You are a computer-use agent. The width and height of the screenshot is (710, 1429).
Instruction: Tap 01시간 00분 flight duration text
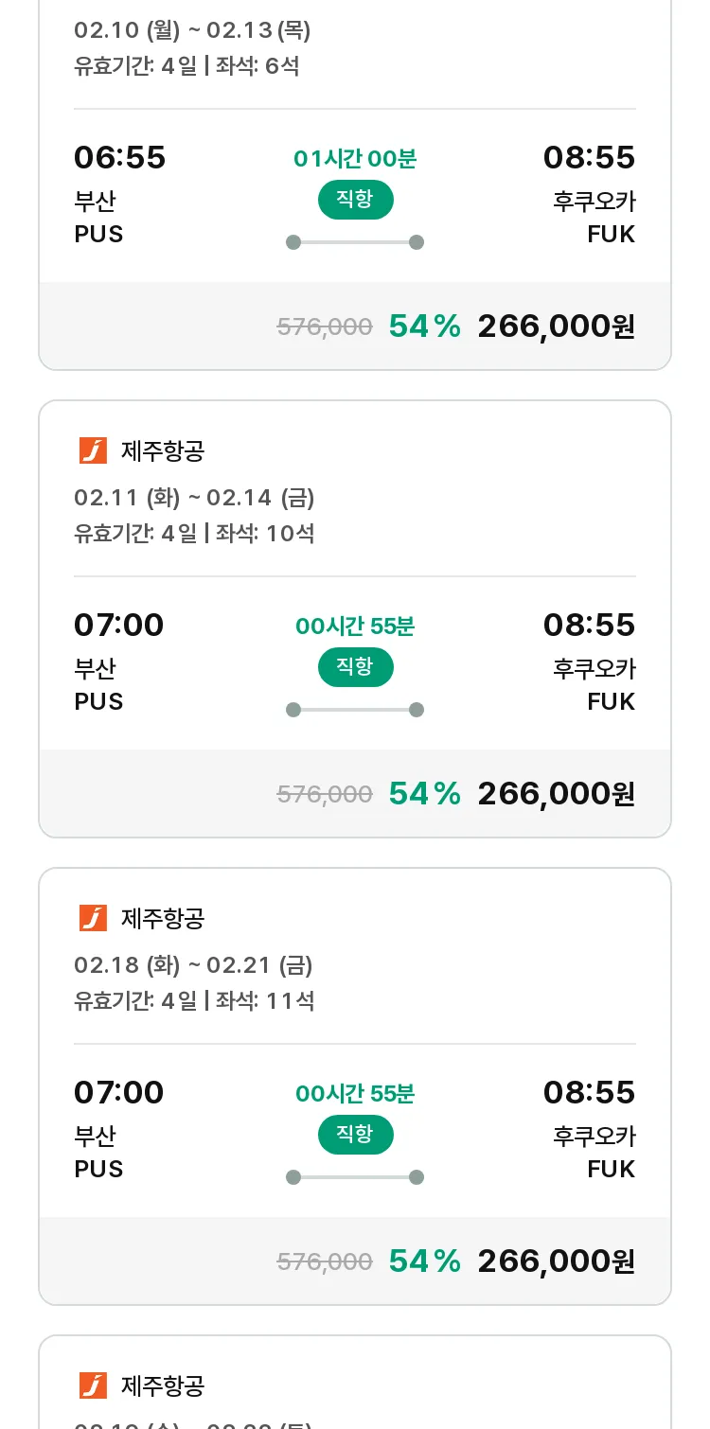point(355,159)
